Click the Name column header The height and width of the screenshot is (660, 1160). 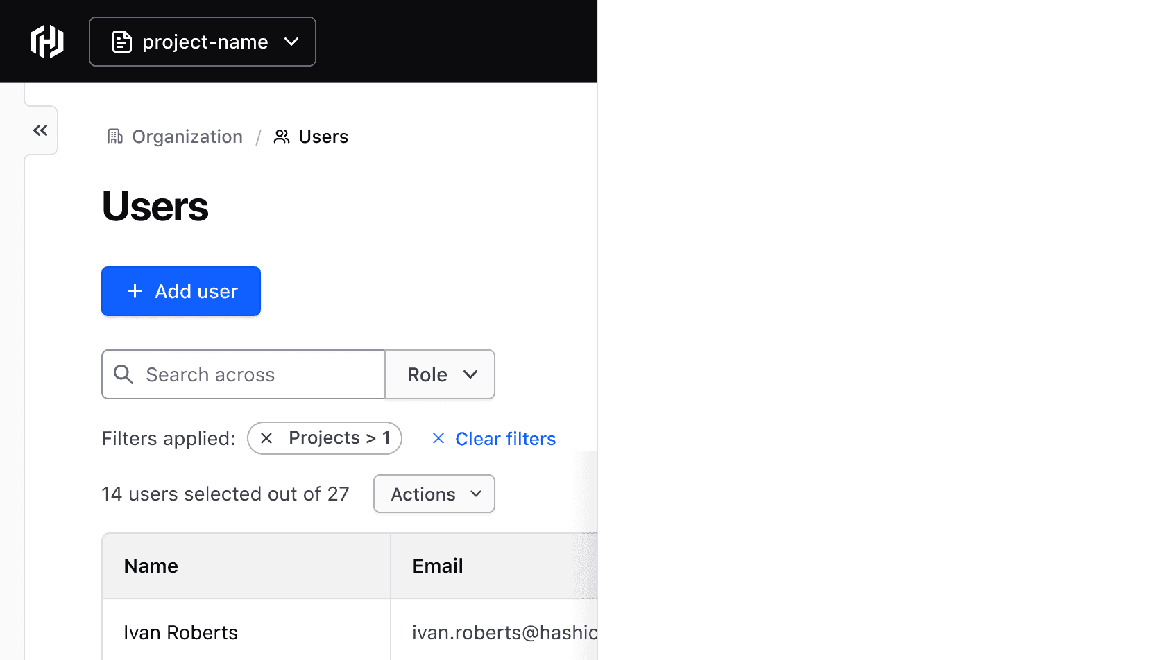click(x=151, y=566)
